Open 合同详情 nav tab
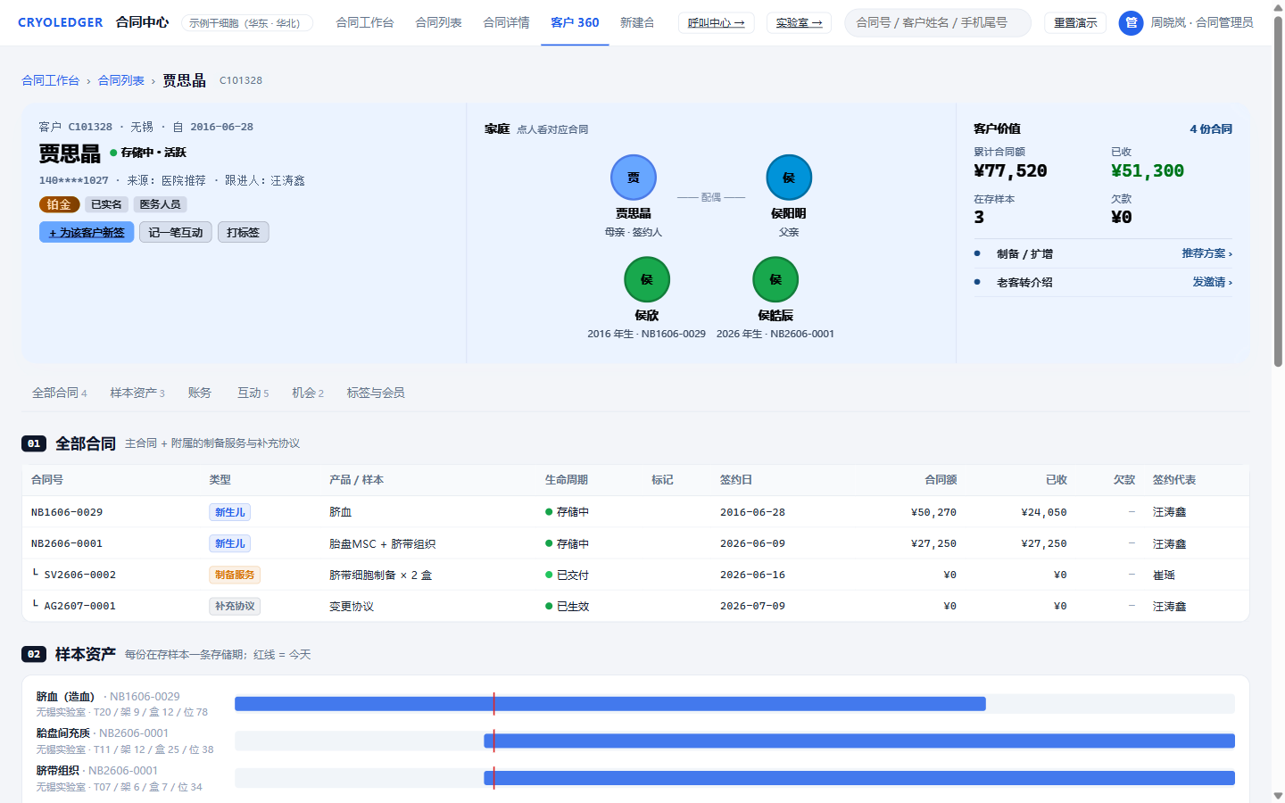Viewport: 1285px width, 803px height. [506, 22]
